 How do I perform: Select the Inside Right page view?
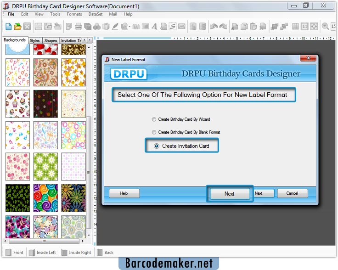click(x=76, y=253)
